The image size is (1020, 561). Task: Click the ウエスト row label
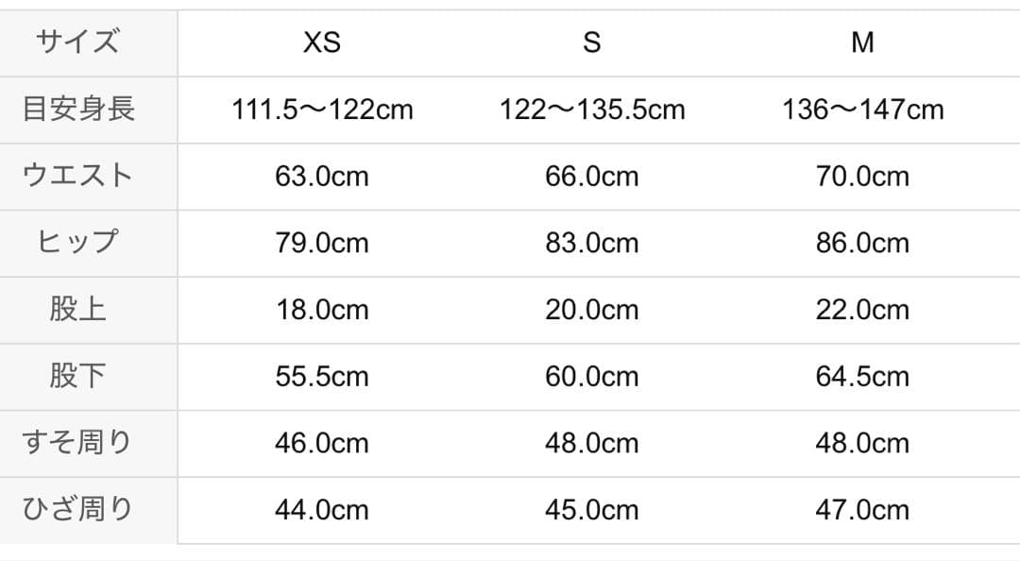pyautogui.click(x=78, y=176)
